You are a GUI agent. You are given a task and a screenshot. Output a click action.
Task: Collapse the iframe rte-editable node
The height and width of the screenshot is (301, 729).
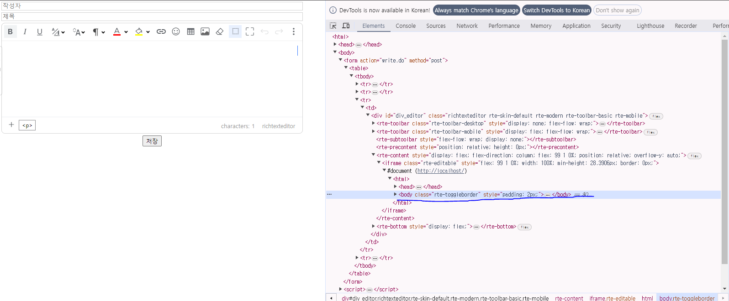(x=379, y=163)
